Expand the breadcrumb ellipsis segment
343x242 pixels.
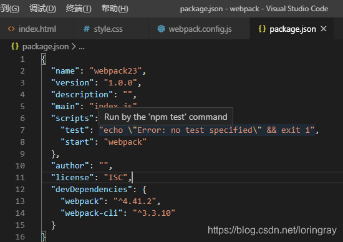(x=82, y=47)
